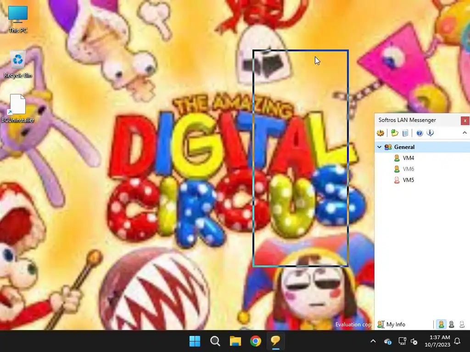Open received files folder icon in Messenger
This screenshot has height=352, width=470.
click(394, 133)
